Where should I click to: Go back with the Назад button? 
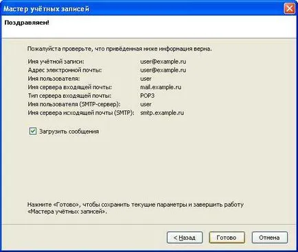[185, 238]
